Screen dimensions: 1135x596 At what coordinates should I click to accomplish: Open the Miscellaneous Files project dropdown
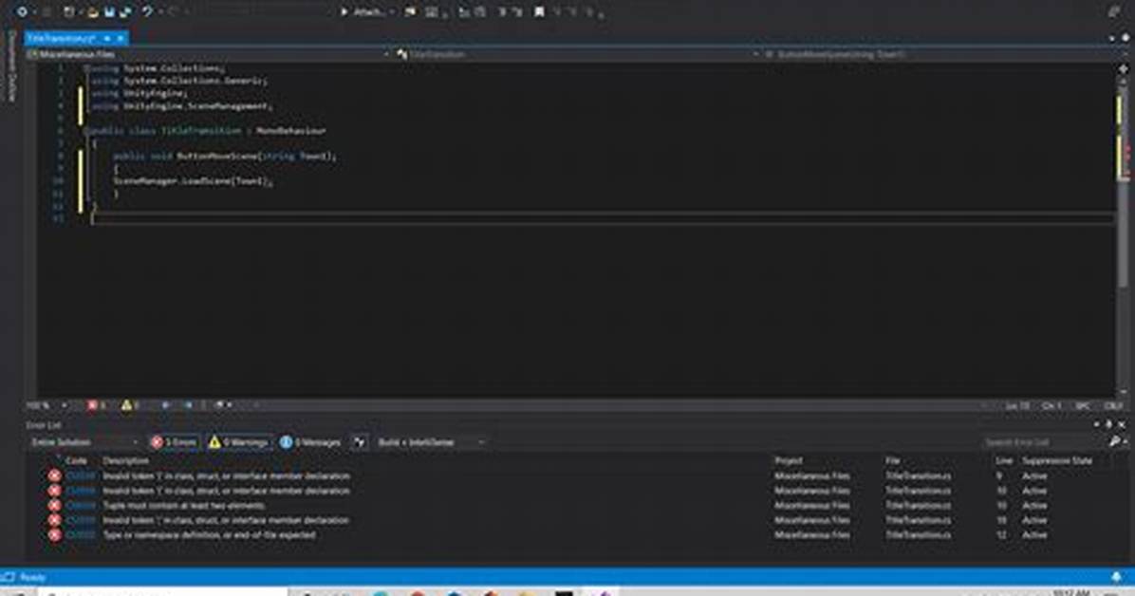tap(208, 54)
